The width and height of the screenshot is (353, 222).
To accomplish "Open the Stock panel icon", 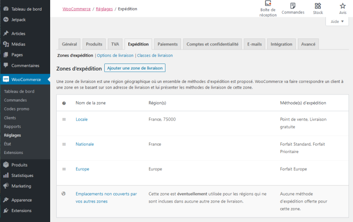I will click(318, 8).
